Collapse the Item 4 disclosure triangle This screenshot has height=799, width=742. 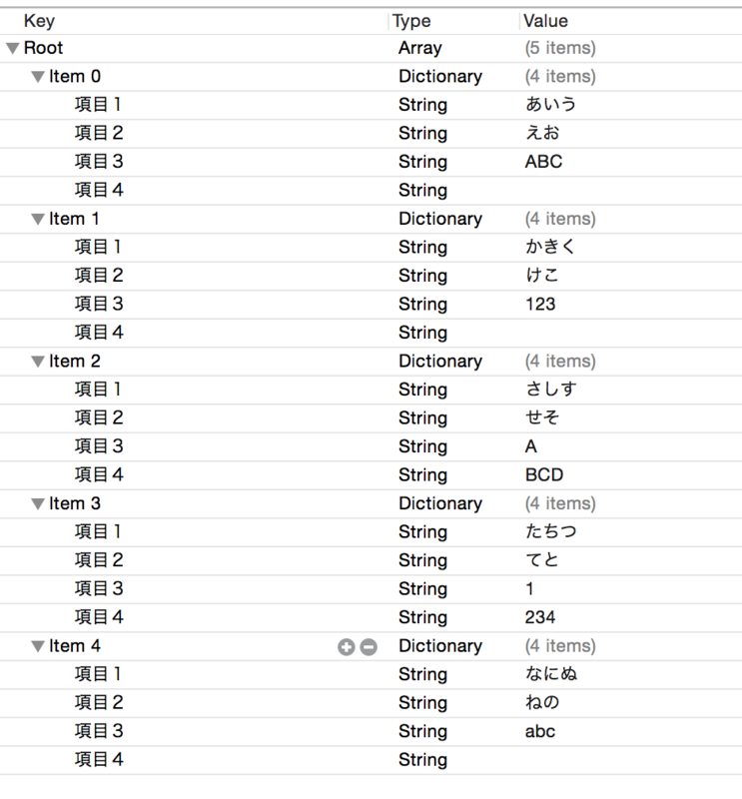pos(38,646)
